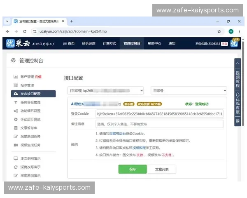Viewport: 247px width, 198px height.
Task: Click the 接口配置 heading
Action: click(x=73, y=78)
